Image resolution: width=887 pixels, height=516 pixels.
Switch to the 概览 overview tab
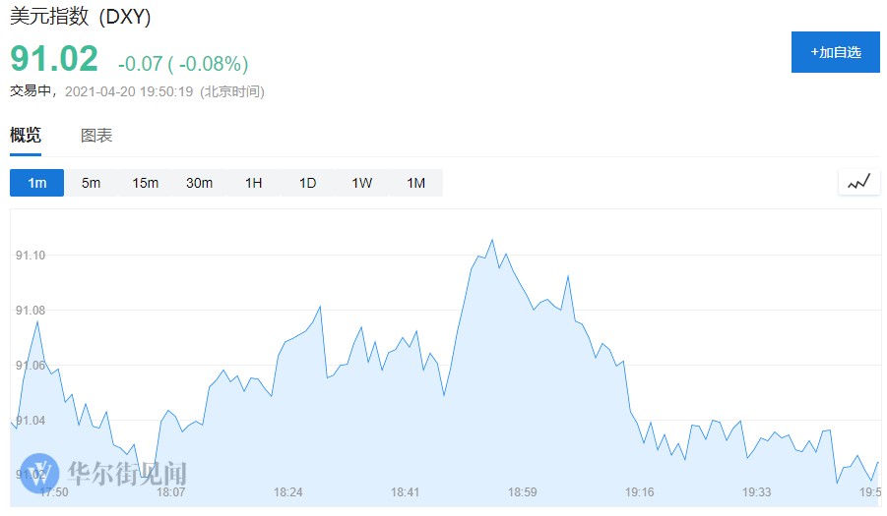26,136
